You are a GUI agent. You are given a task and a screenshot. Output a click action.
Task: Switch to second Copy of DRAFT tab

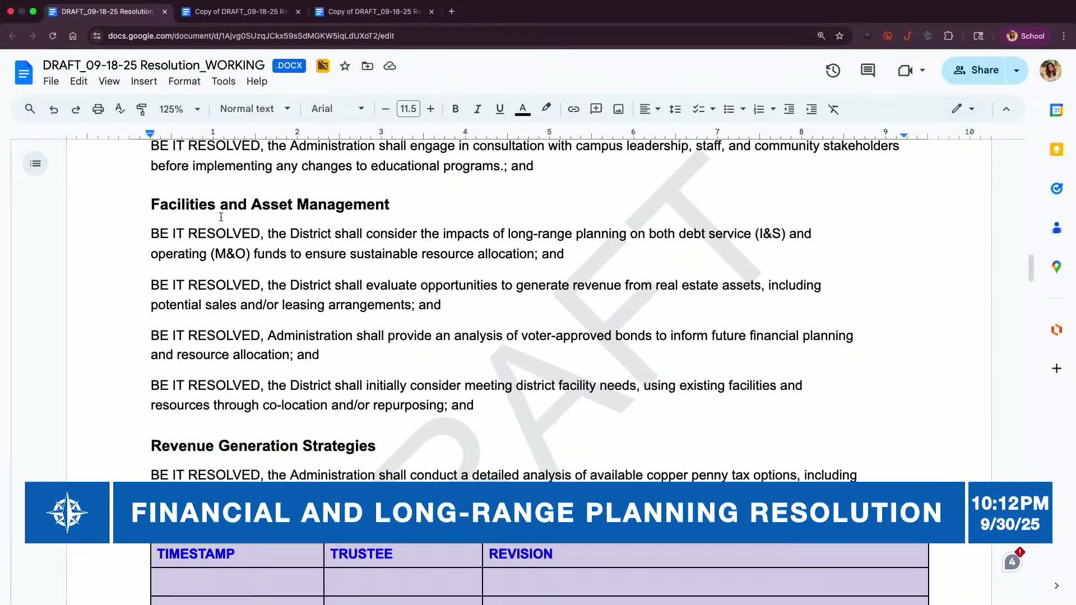[x=374, y=11]
